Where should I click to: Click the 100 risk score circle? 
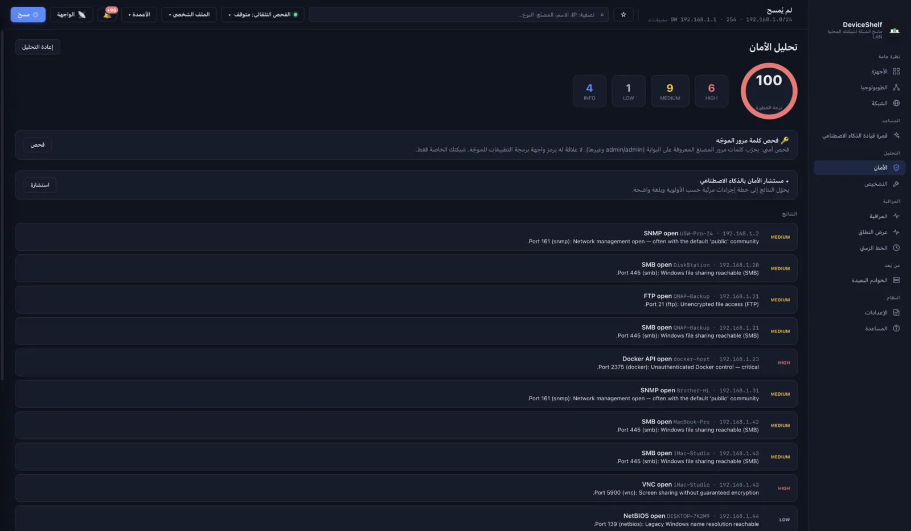(769, 91)
